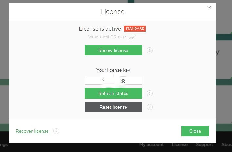The image size is (232, 152).
Task: Click the dark Reset license button
Action: point(113,107)
